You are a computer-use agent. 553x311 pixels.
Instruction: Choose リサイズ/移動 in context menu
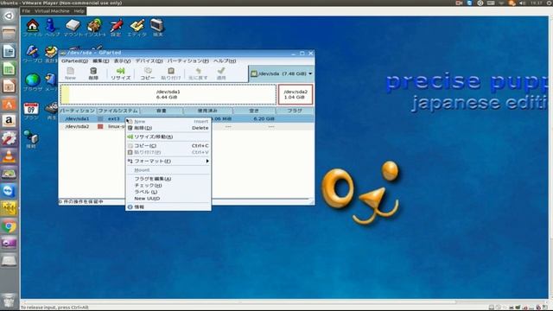[x=168, y=136]
